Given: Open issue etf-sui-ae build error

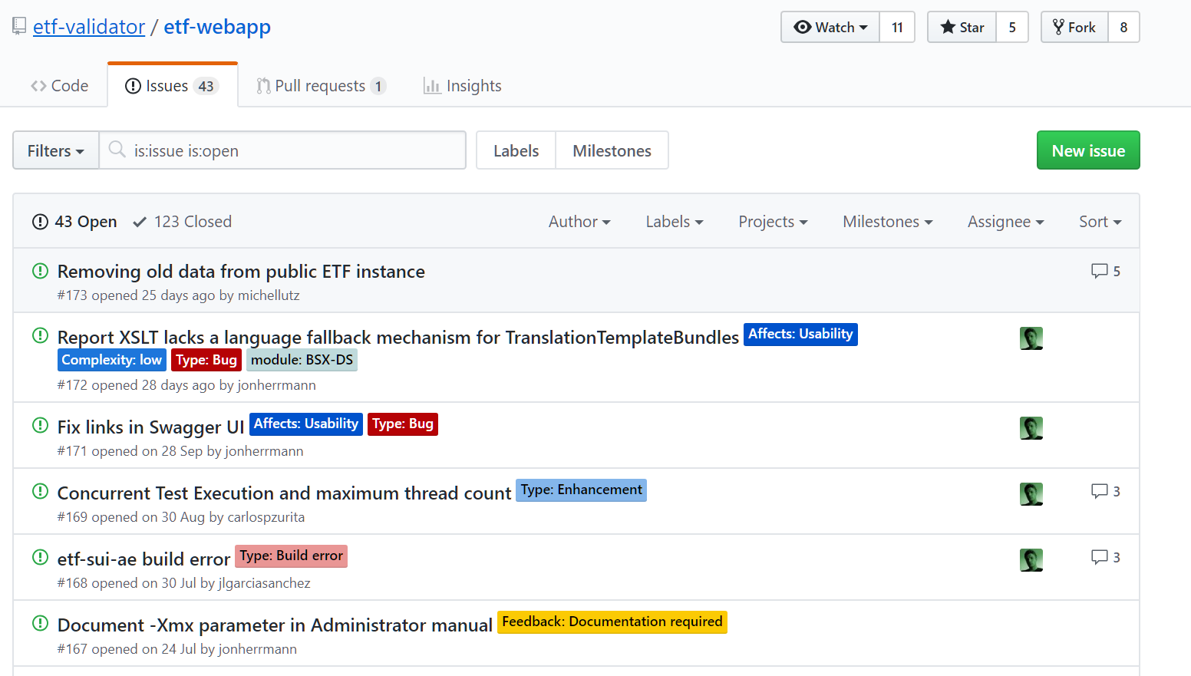Looking at the screenshot, I should (144, 559).
